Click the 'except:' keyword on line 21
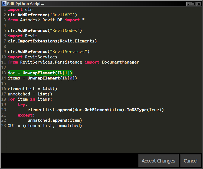This screenshot has width=203, height=169. 26,115
